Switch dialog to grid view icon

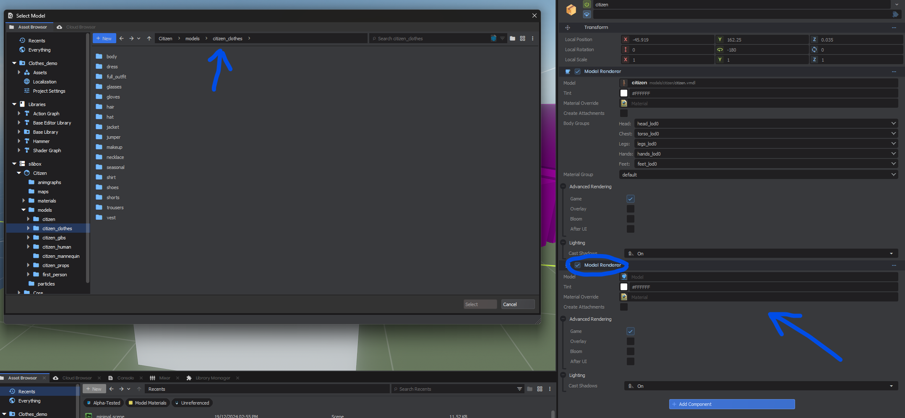click(x=522, y=39)
